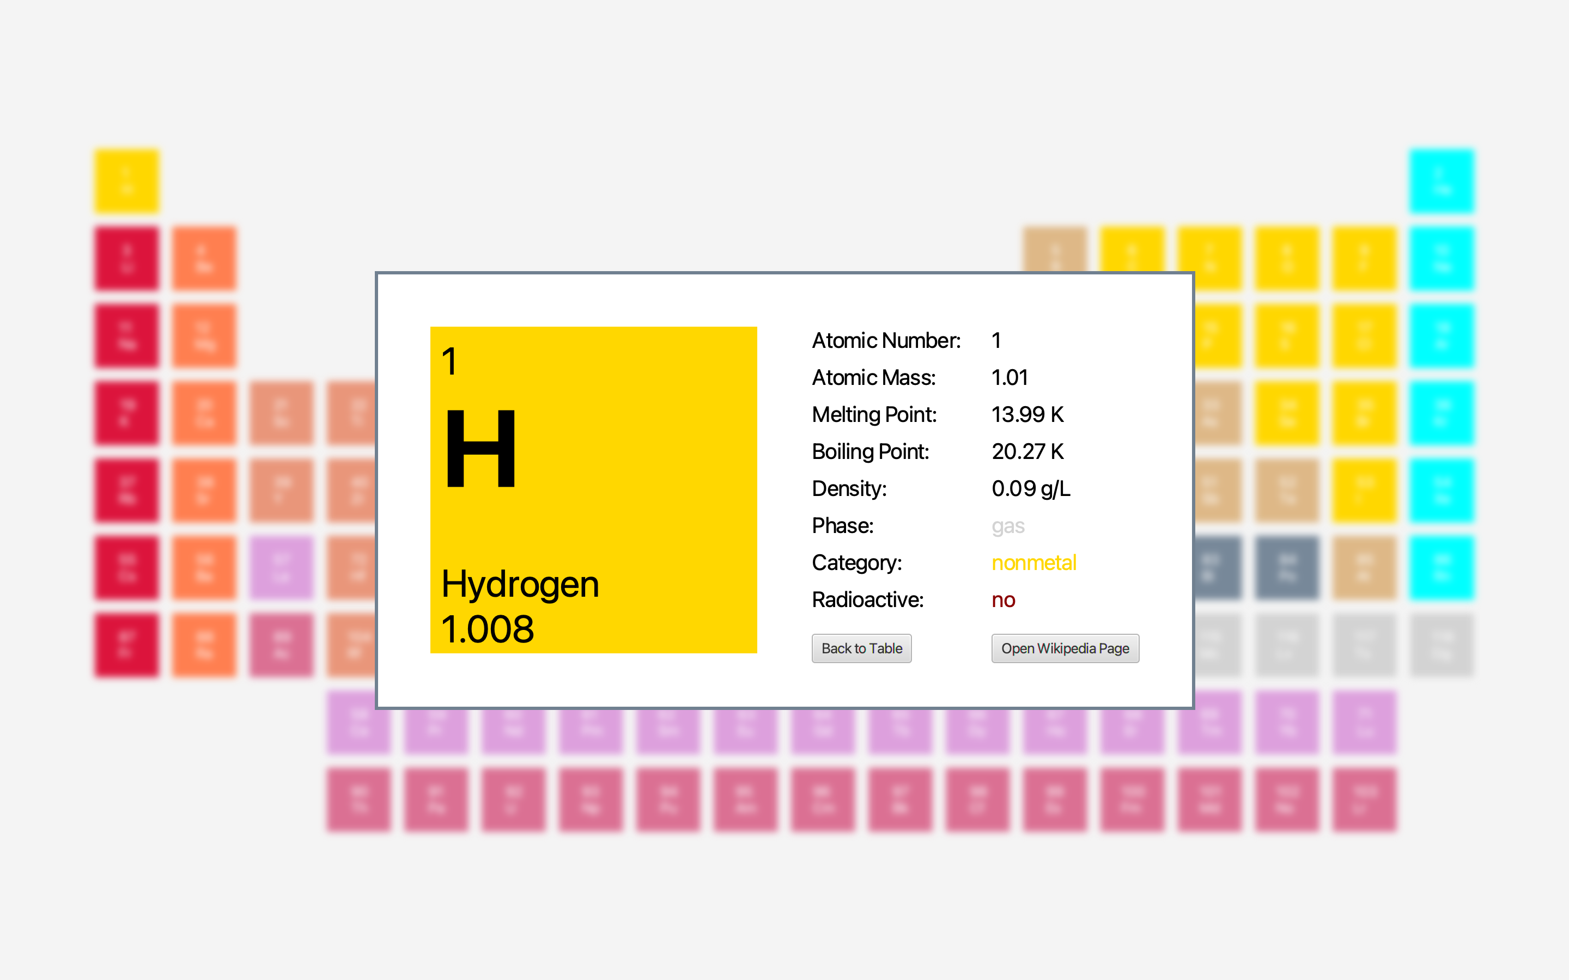The height and width of the screenshot is (980, 1569).
Task: Select the blurred pink Actinium tile
Action: 281,645
